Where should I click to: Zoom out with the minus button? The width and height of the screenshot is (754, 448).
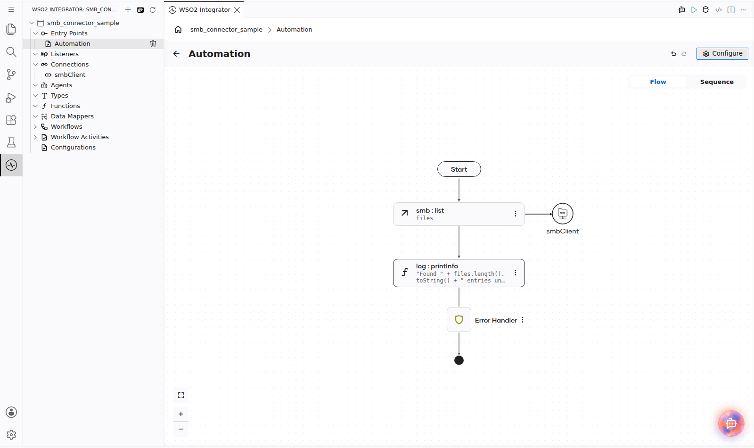coord(181,429)
